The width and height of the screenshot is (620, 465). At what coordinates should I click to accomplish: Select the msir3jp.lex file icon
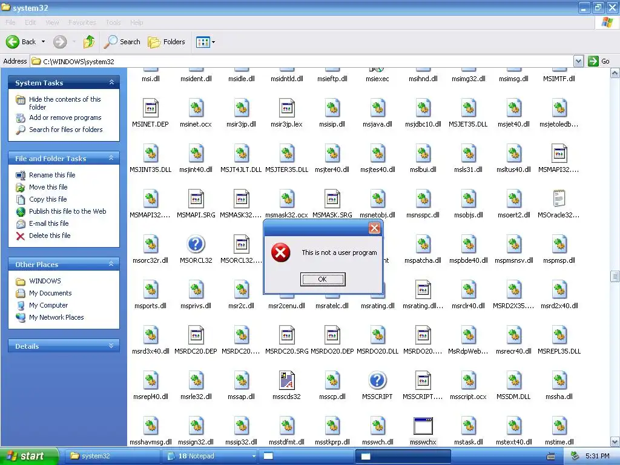pyautogui.click(x=286, y=108)
